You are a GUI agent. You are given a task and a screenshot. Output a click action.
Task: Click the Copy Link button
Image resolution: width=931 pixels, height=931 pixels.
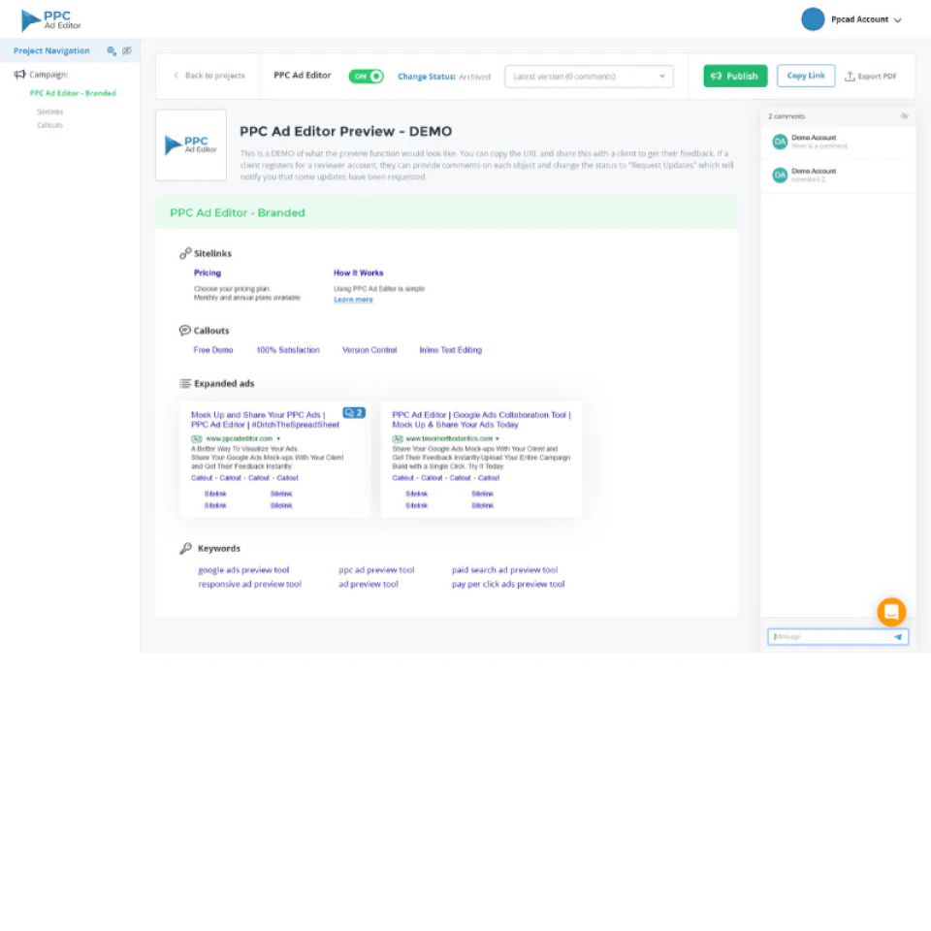click(806, 76)
